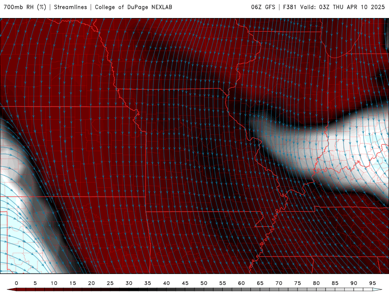This screenshot has width=389, height=292.
Task: Click the '06Z GFS' model run label
Action: (263, 7)
